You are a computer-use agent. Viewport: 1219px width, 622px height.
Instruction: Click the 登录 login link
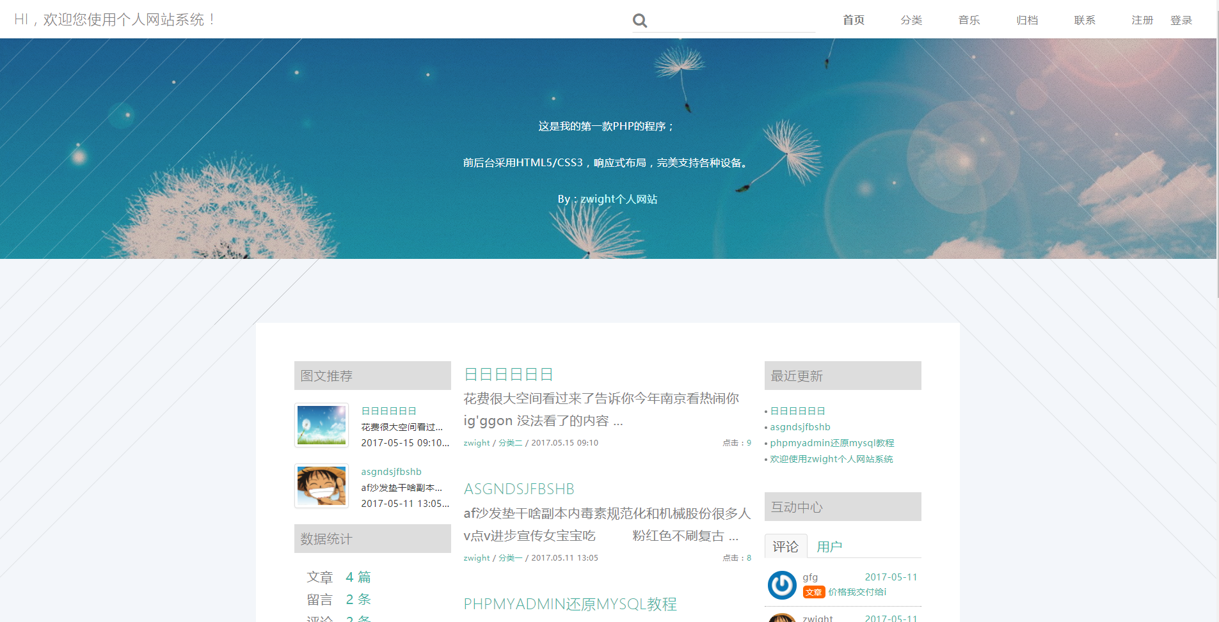(x=1181, y=20)
